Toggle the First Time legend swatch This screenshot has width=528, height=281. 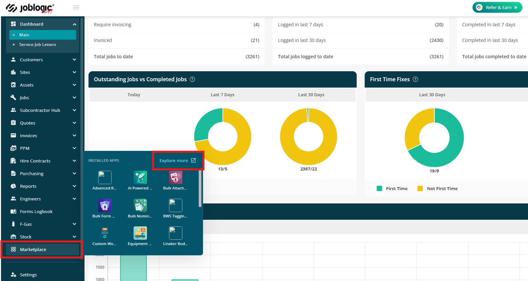point(379,188)
